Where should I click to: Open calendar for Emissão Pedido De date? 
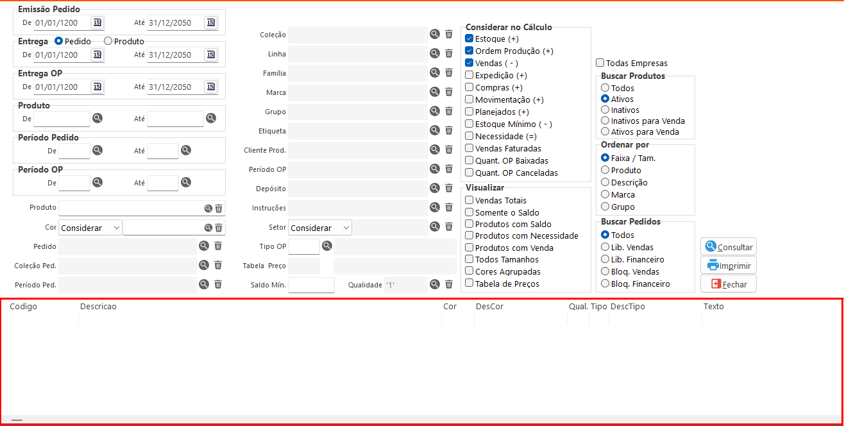[97, 23]
